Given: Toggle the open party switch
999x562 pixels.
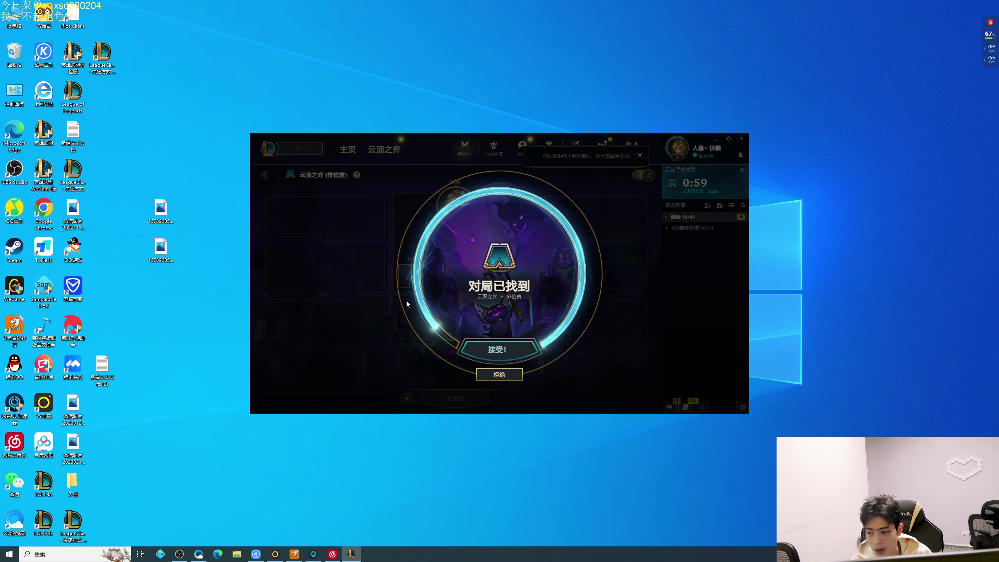Looking at the screenshot, I should 643,175.
